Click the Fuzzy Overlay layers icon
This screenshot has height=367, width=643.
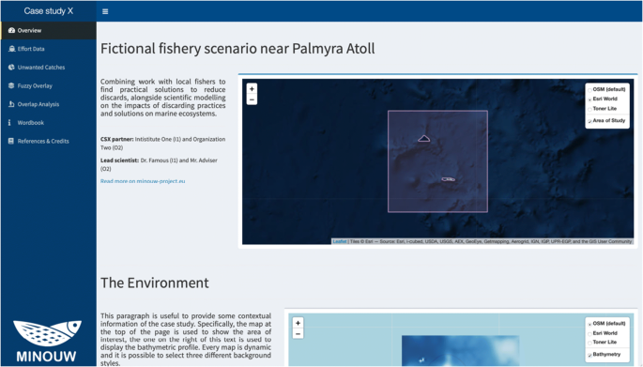point(11,85)
